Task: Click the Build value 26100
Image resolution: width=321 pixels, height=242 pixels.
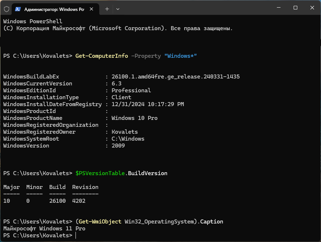Action: pyautogui.click(x=57, y=201)
